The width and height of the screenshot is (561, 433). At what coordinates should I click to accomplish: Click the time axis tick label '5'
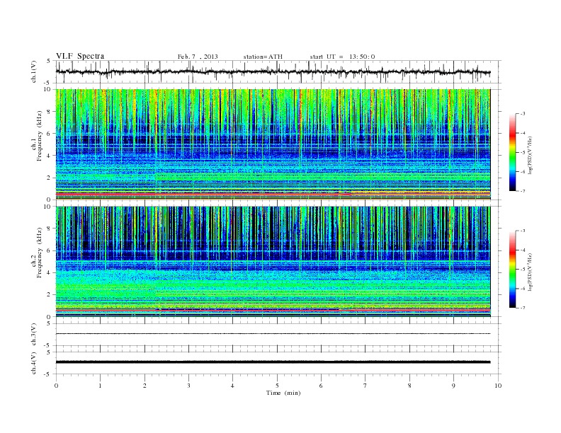tap(277, 386)
